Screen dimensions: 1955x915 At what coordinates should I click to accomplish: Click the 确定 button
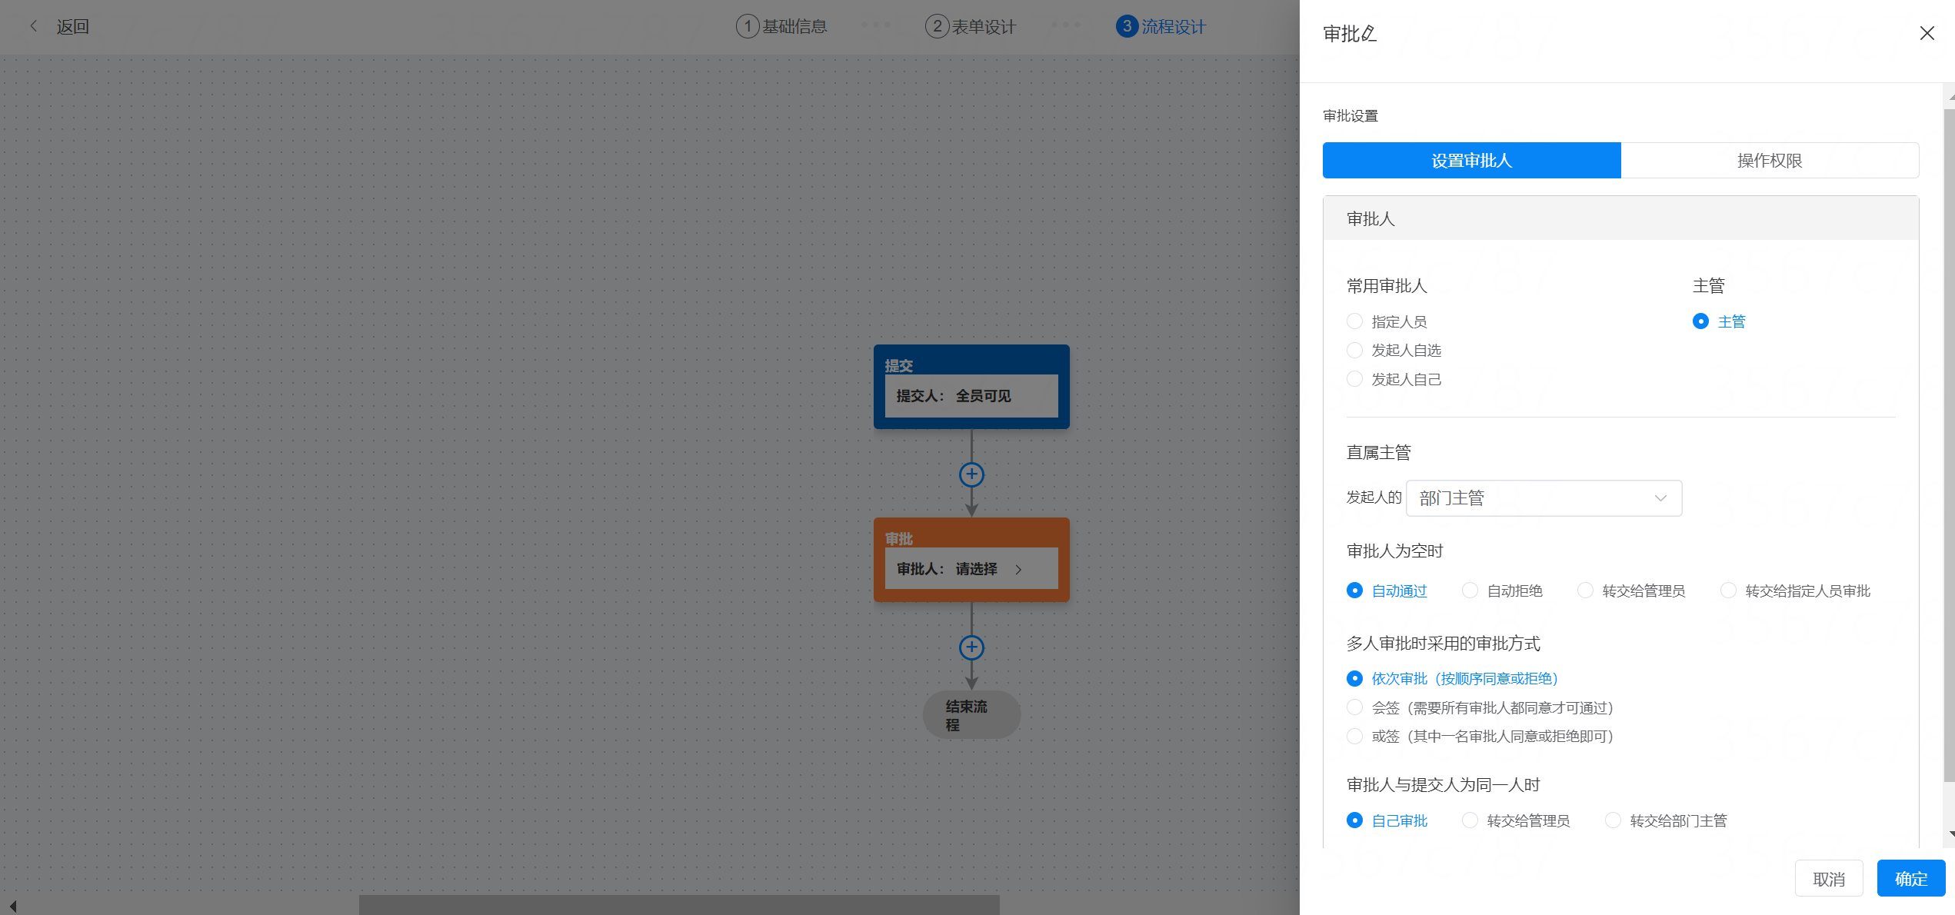pos(1910,878)
